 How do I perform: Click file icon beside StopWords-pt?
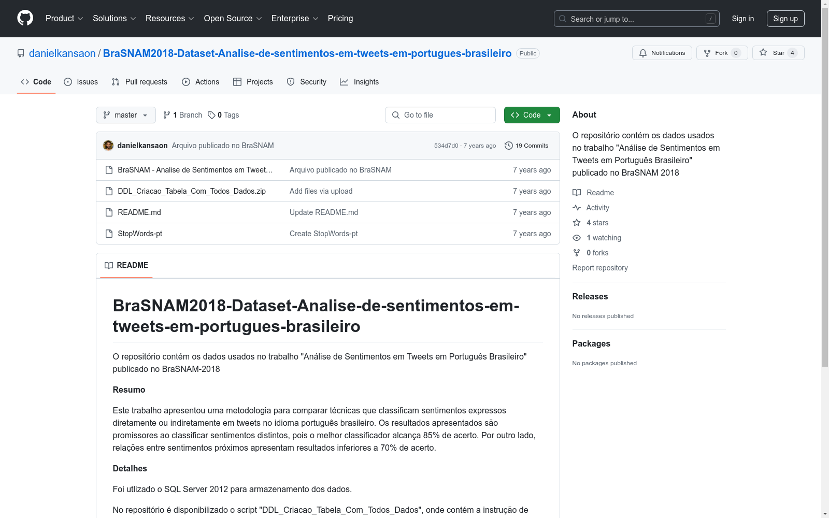coord(109,234)
